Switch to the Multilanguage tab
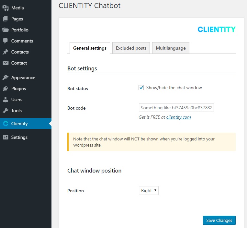This screenshot has height=228, width=247. 171,48
